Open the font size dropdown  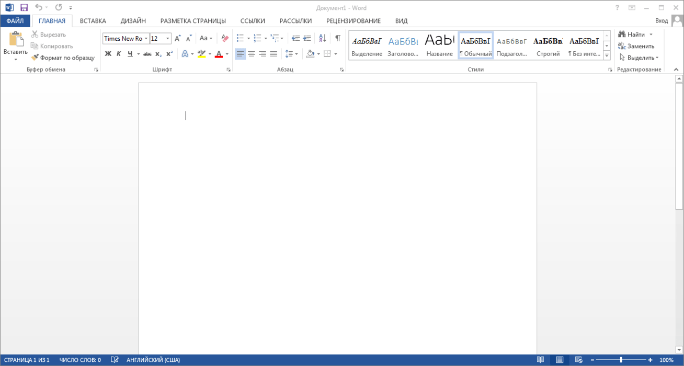point(168,39)
